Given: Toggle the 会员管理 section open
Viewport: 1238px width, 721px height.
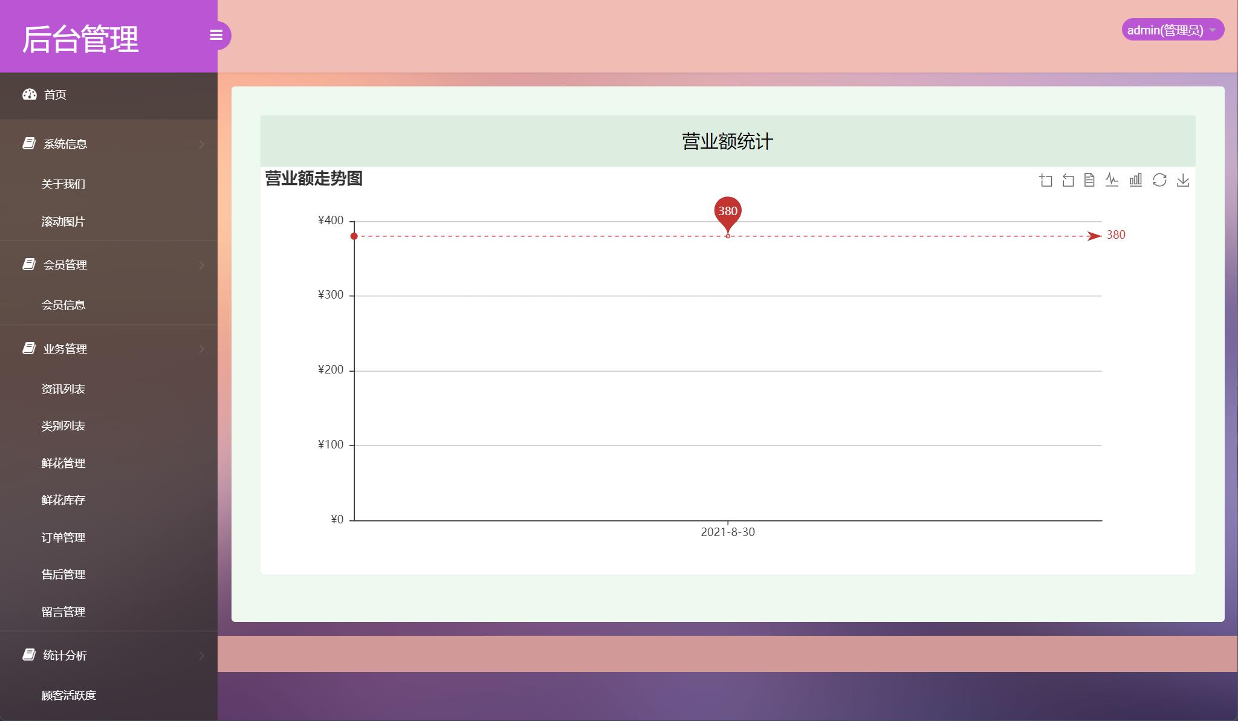Looking at the screenshot, I should [64, 265].
